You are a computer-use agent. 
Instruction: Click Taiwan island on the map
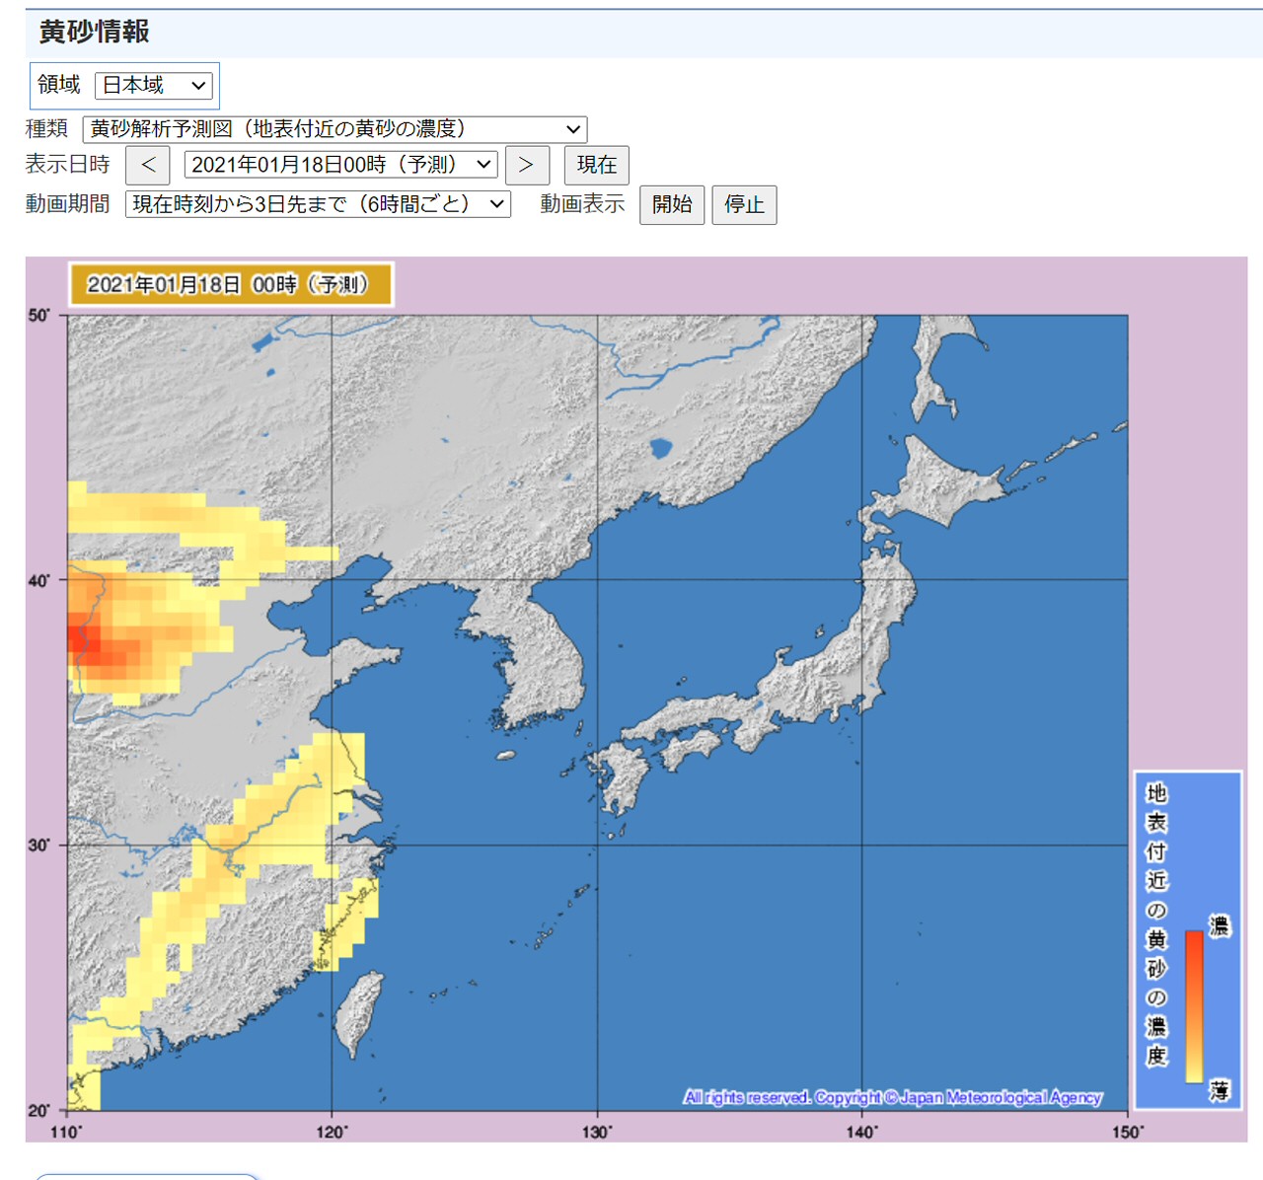357,1011
